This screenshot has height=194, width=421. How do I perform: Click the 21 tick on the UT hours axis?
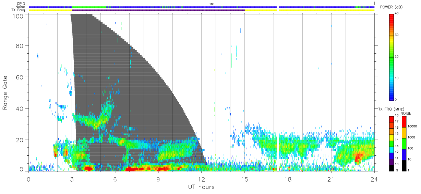[x=331, y=179]
